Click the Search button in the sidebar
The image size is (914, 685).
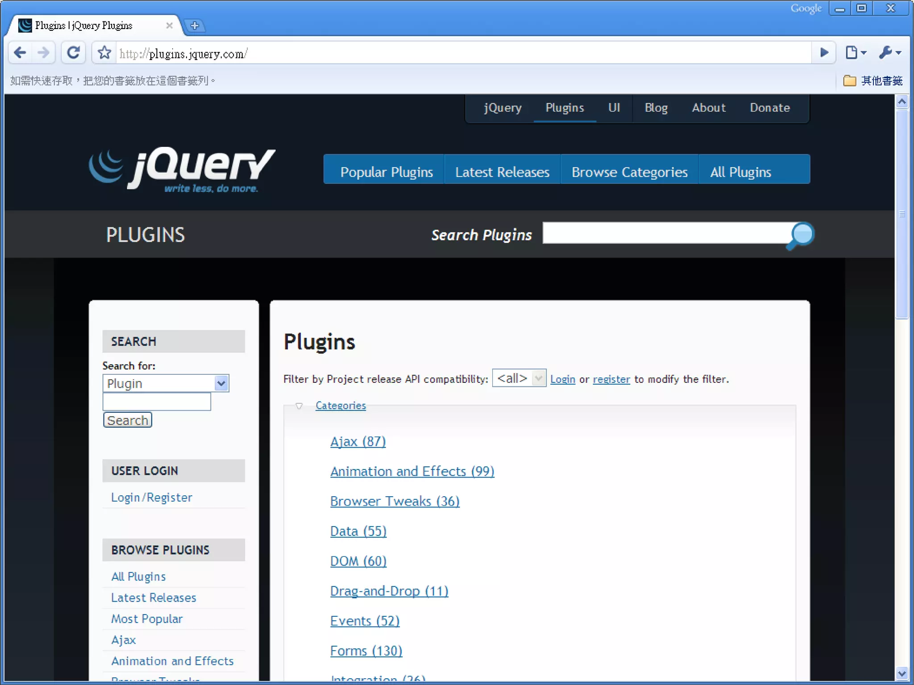pyautogui.click(x=128, y=420)
